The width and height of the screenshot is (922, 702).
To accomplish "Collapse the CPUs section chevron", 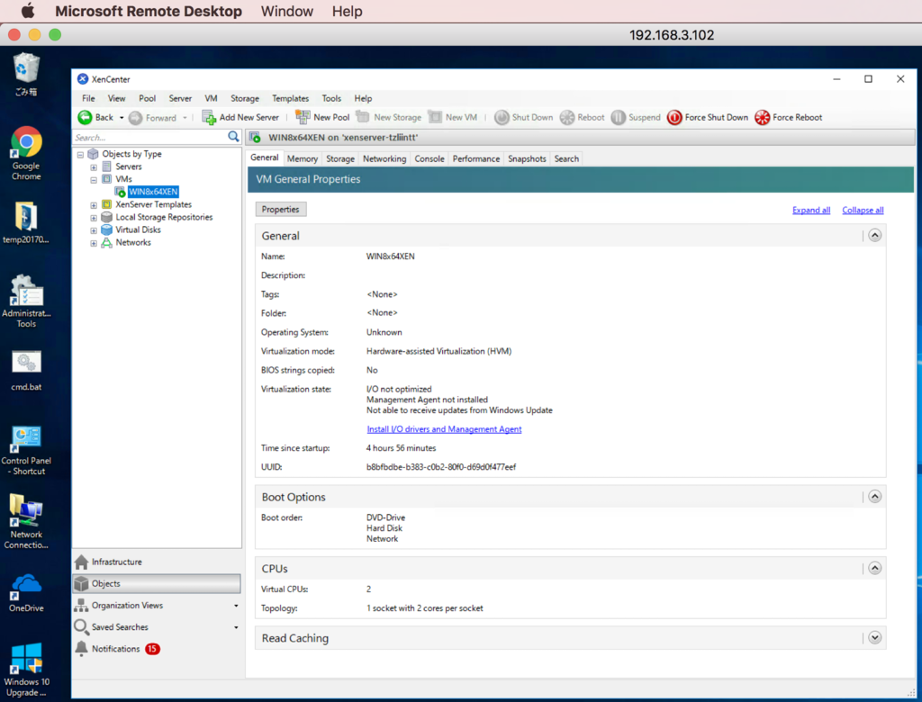I will point(875,569).
